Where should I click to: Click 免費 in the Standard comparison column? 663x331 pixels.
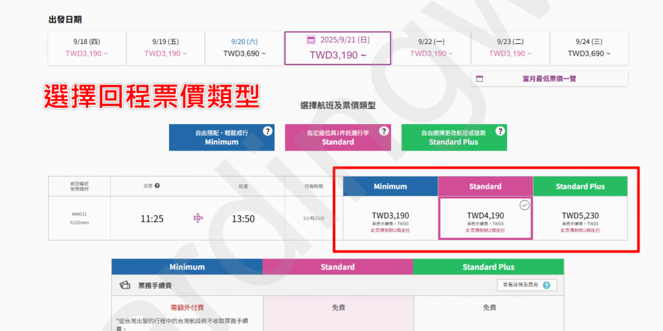tap(338, 308)
